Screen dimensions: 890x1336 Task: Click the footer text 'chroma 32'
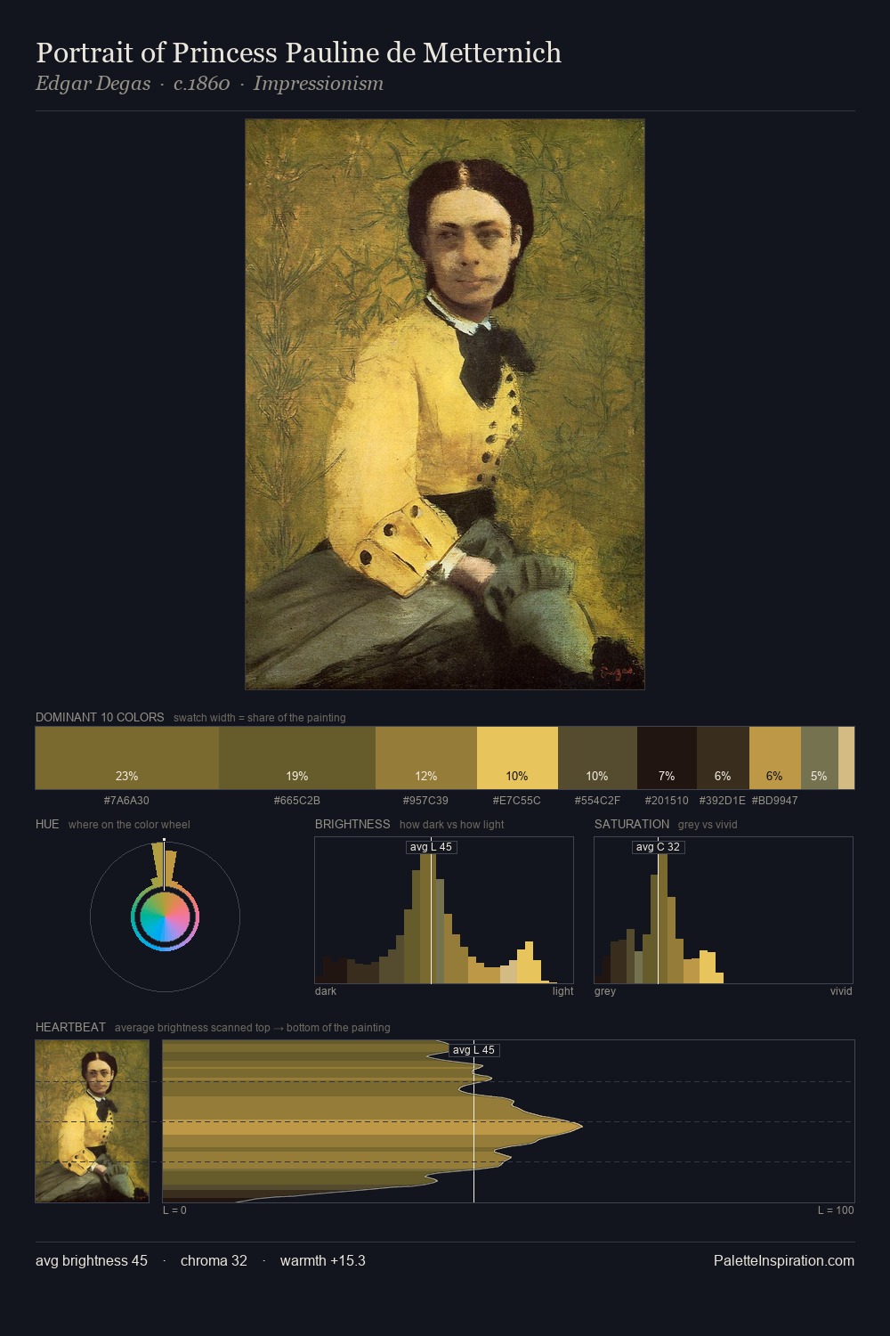(214, 1260)
